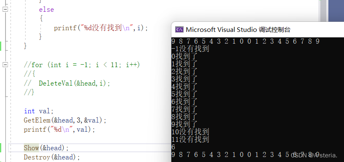Screen dimensions: 344x162
Task: Collapse the else block in the code editor
Action: point(5,9)
